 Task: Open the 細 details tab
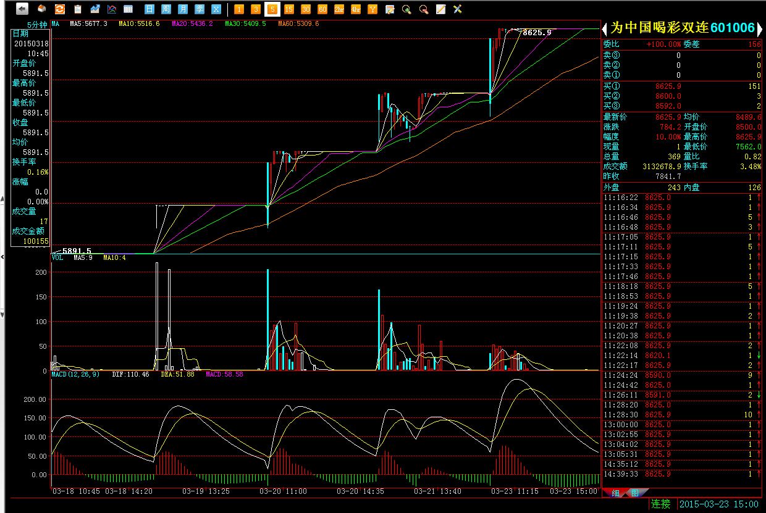[x=616, y=493]
